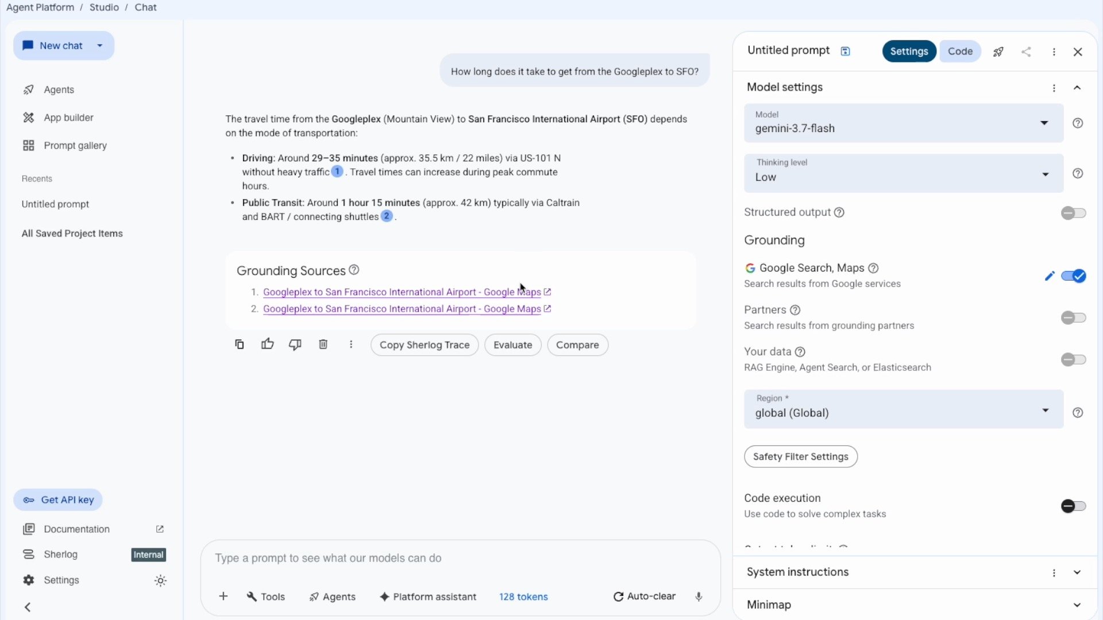Viewport: 1103px width, 620px height.
Task: Enable Partners grounding toggle
Action: [x=1073, y=317]
